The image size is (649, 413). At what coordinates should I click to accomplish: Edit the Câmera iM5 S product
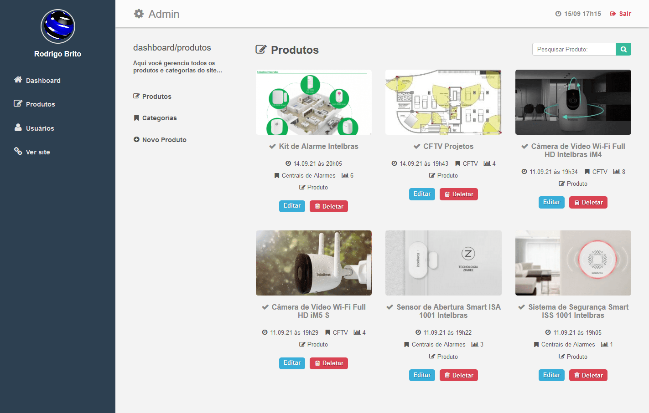coord(292,363)
